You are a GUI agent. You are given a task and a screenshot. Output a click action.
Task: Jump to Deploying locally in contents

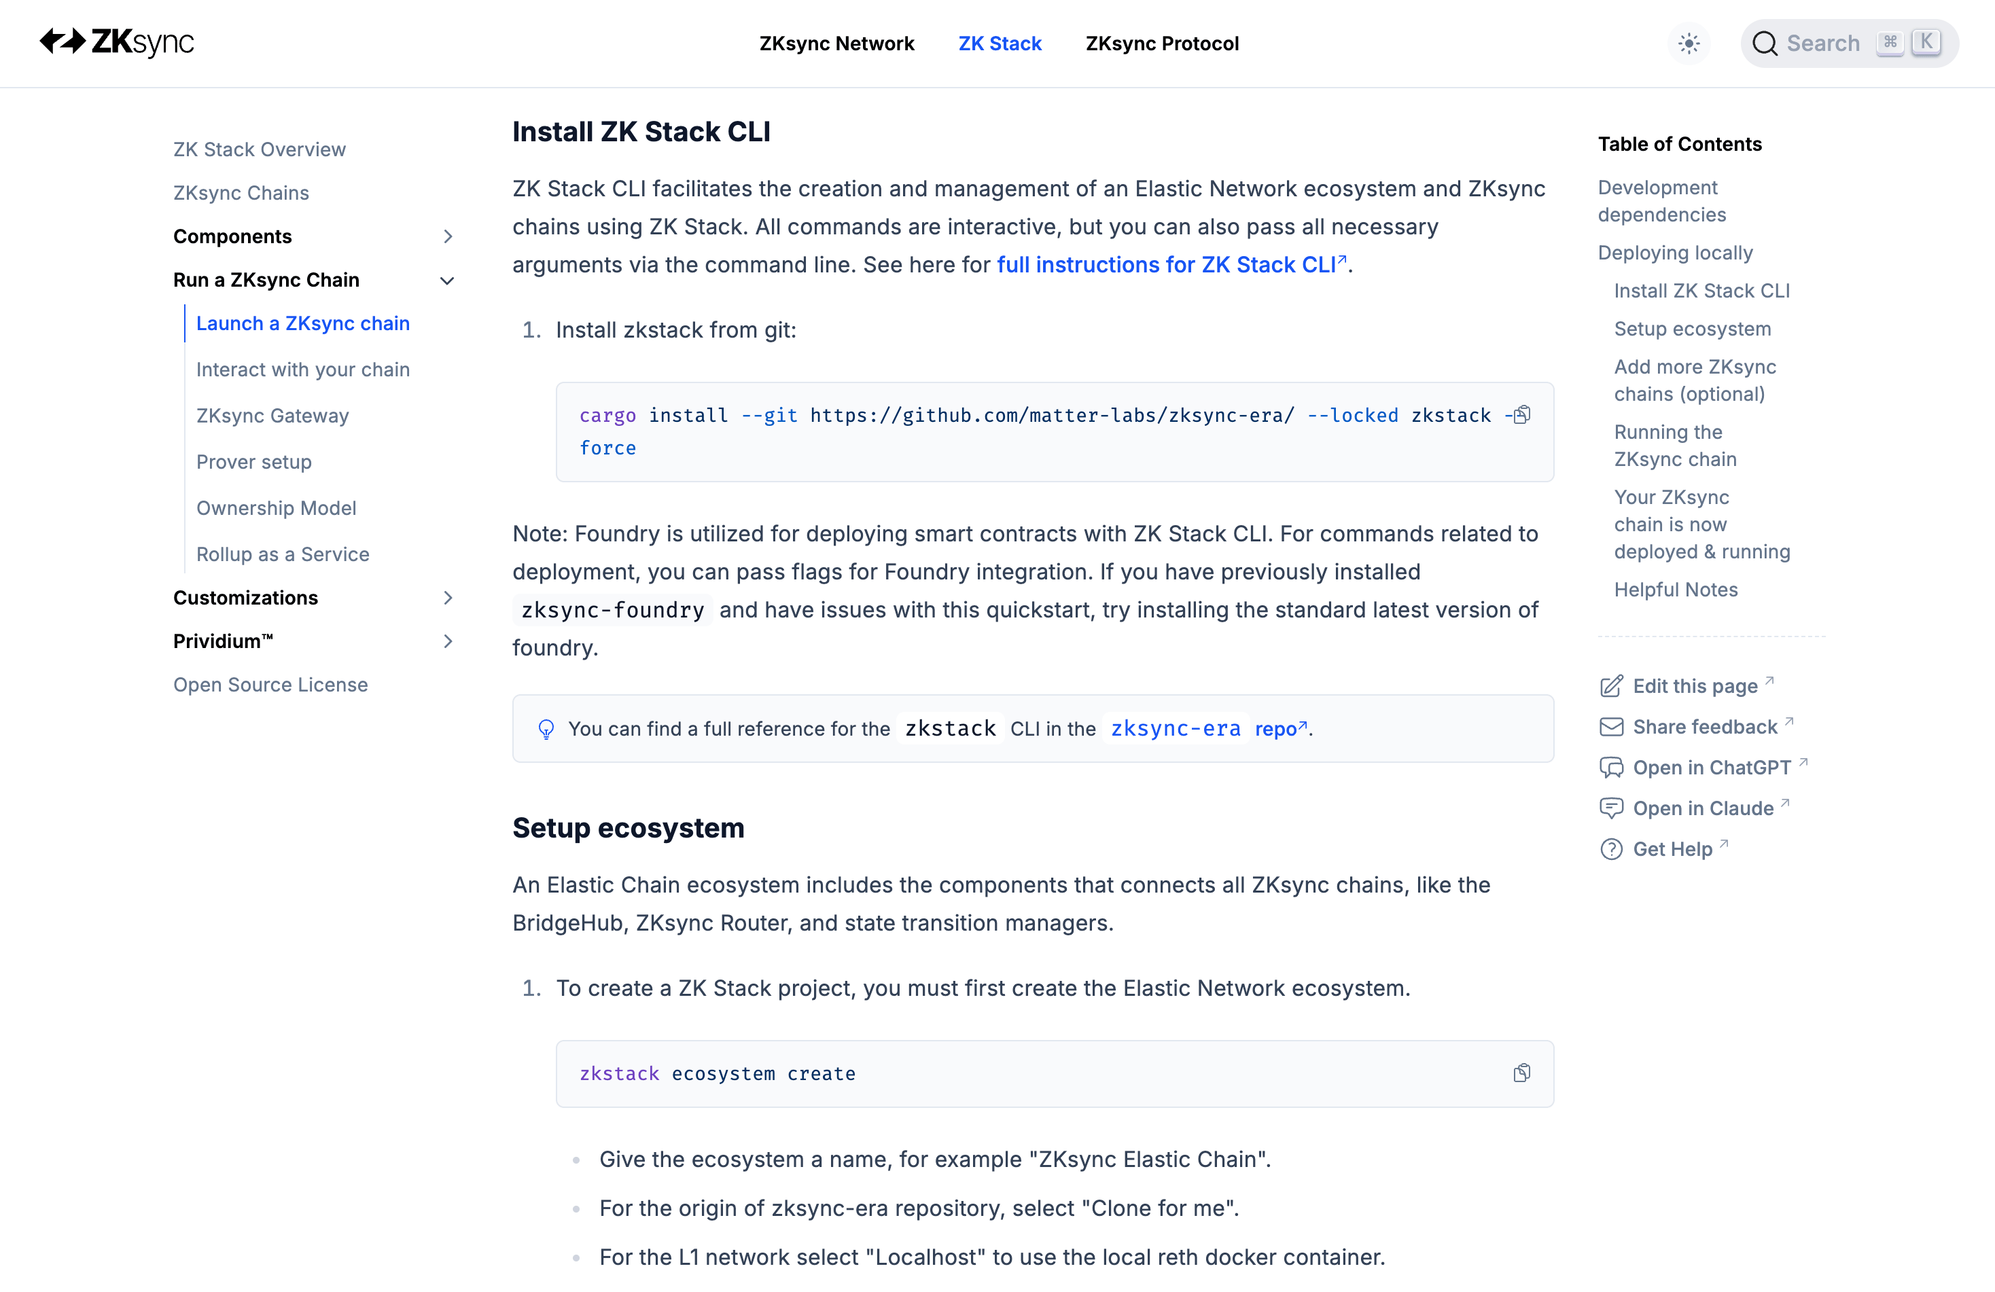(x=1675, y=253)
